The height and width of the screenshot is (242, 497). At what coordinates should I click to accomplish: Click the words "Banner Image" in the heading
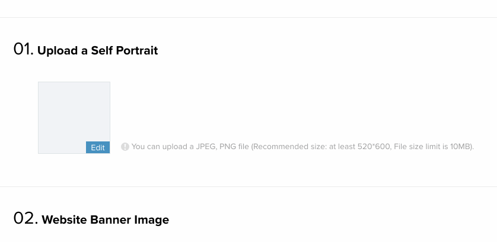129,220
